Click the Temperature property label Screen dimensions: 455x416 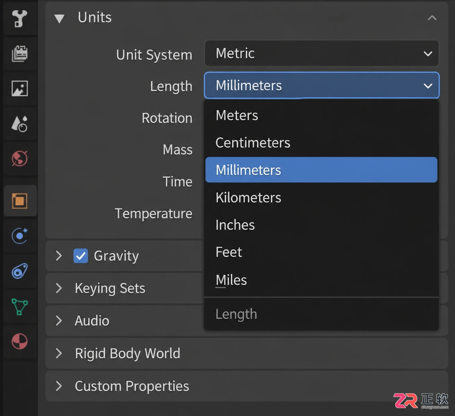tap(154, 214)
